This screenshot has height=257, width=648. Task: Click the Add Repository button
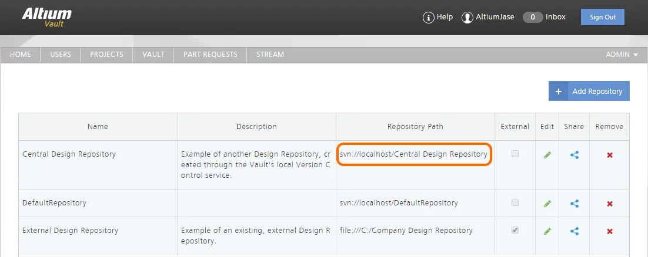point(589,91)
